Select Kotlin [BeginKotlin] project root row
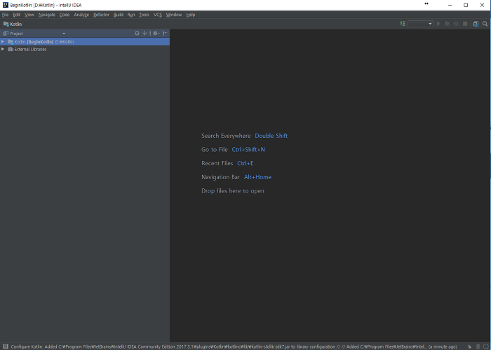 click(85, 41)
